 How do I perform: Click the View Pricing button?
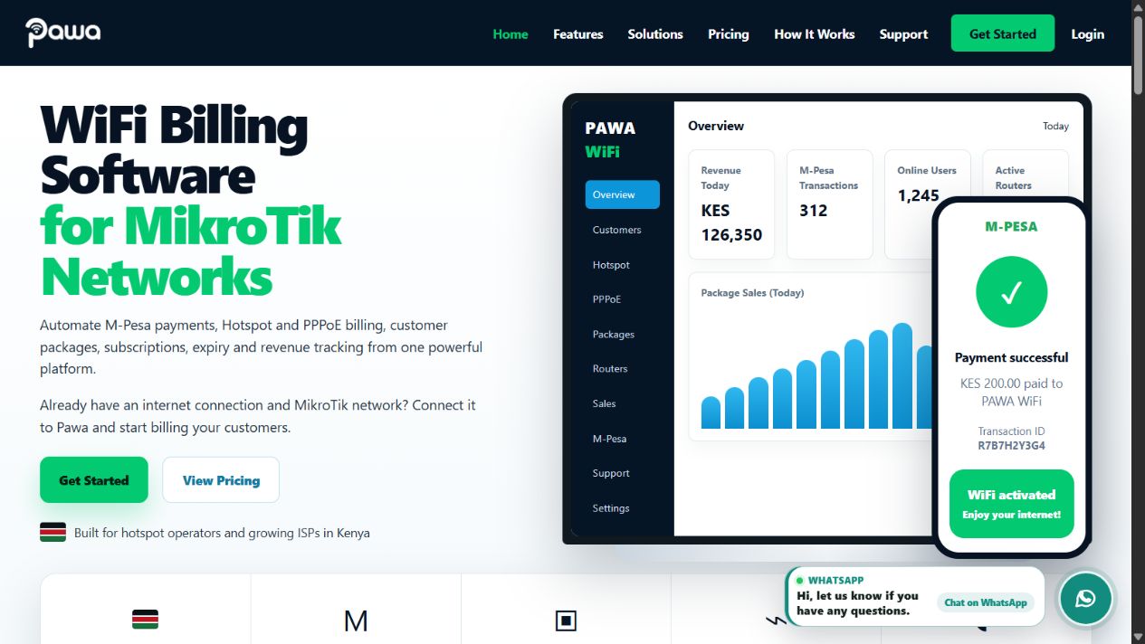click(x=221, y=480)
